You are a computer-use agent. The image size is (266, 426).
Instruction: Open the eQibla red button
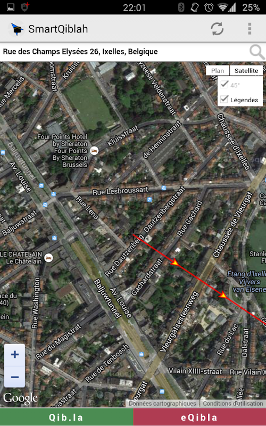click(x=199, y=417)
